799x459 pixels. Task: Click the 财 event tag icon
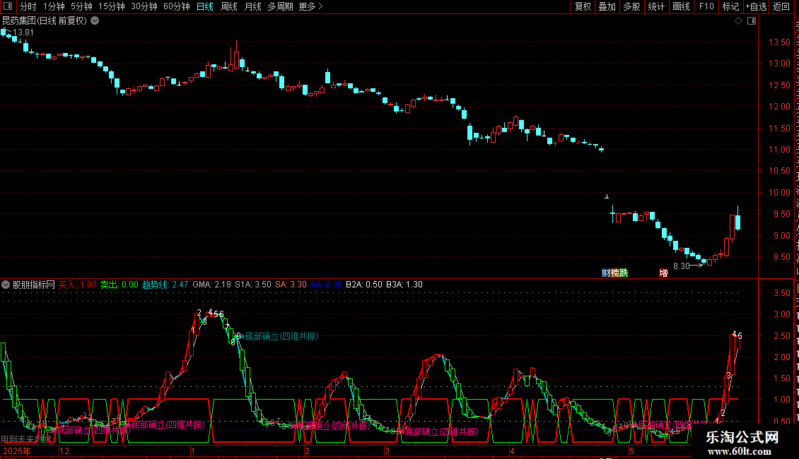[x=606, y=273]
